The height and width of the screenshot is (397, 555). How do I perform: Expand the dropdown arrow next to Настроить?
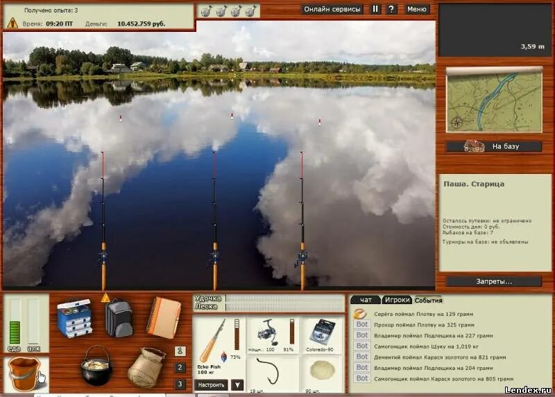[237, 385]
